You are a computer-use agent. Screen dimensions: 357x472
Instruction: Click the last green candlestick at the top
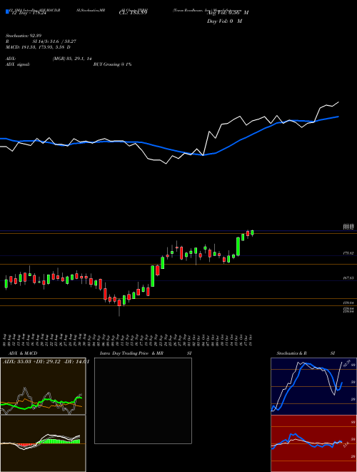point(253,232)
